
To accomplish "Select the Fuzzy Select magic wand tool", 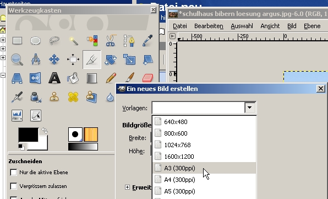I will point(73,40).
